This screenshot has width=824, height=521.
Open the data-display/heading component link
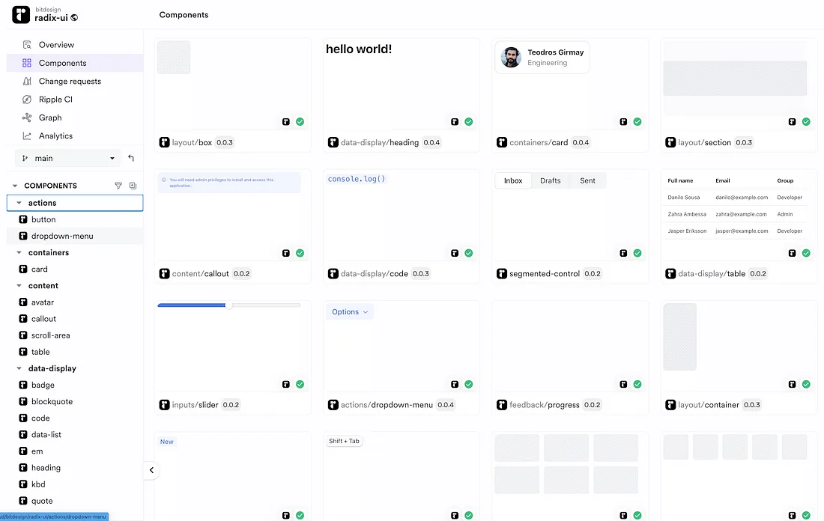pyautogui.click(x=379, y=142)
